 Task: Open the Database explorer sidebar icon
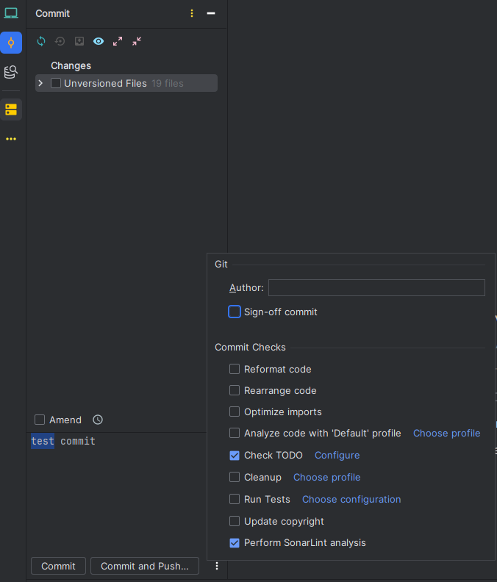[11, 72]
